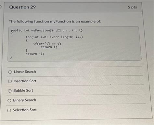154x125 pixels.
Task: Click the myFunction code block
Action: [x=74, y=44]
